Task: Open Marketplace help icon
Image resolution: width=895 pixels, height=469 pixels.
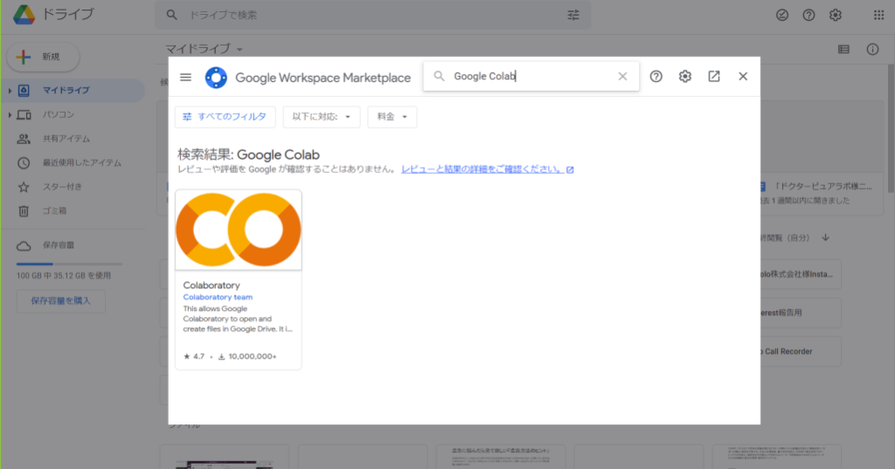Action: (x=656, y=77)
